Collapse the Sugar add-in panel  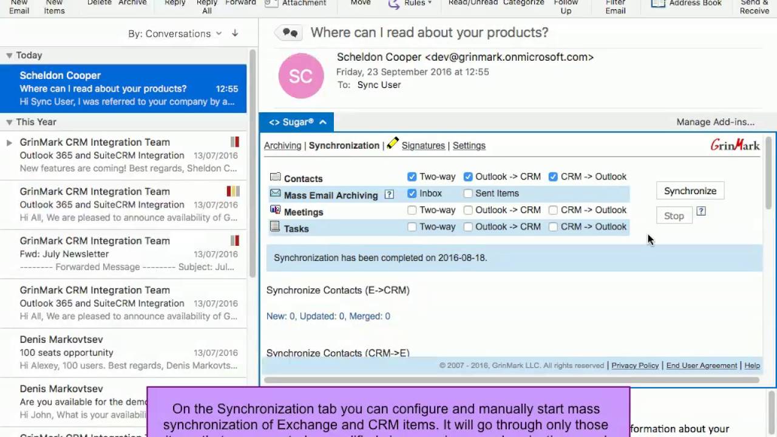tap(323, 122)
